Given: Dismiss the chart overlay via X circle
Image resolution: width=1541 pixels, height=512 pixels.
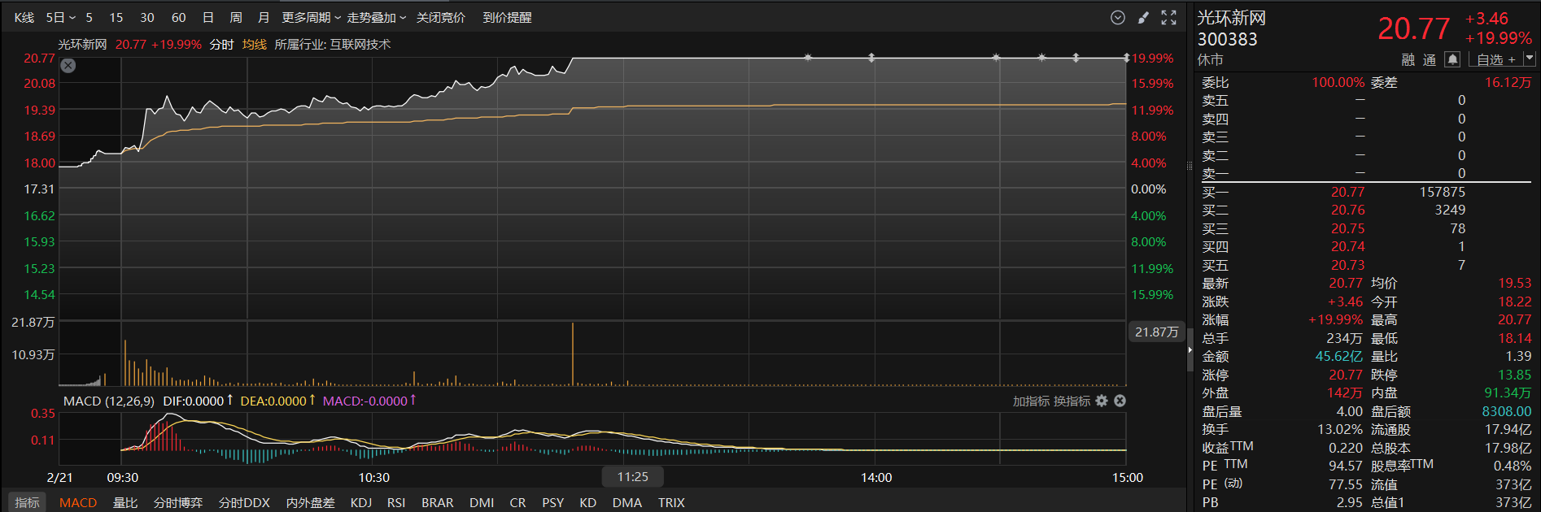Looking at the screenshot, I should pyautogui.click(x=68, y=66).
